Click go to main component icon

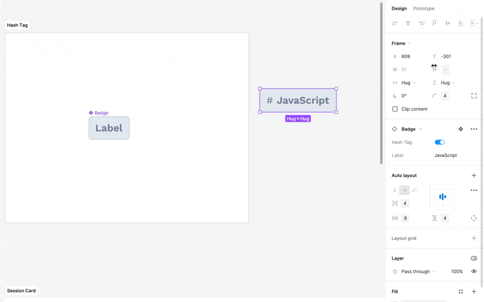460,129
